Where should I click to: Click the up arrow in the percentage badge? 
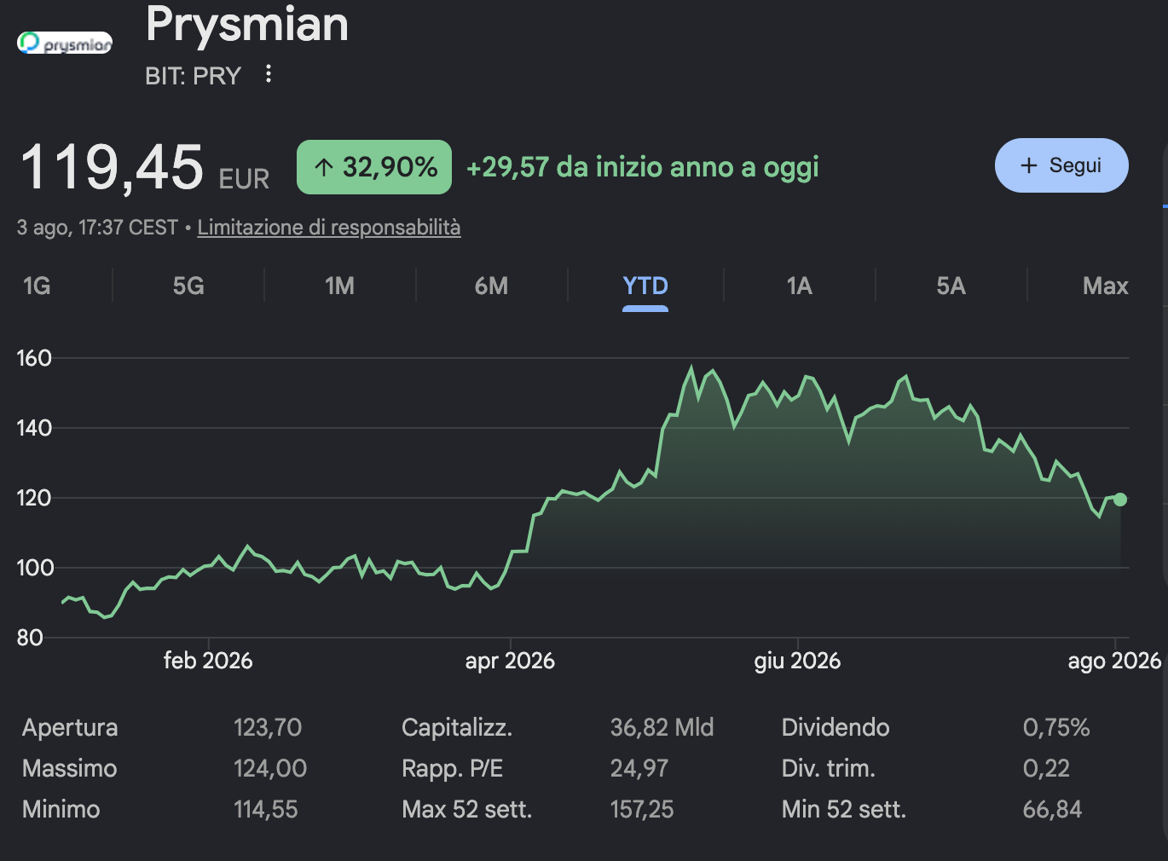[324, 167]
